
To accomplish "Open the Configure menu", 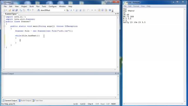I will (x=53, y=6).
